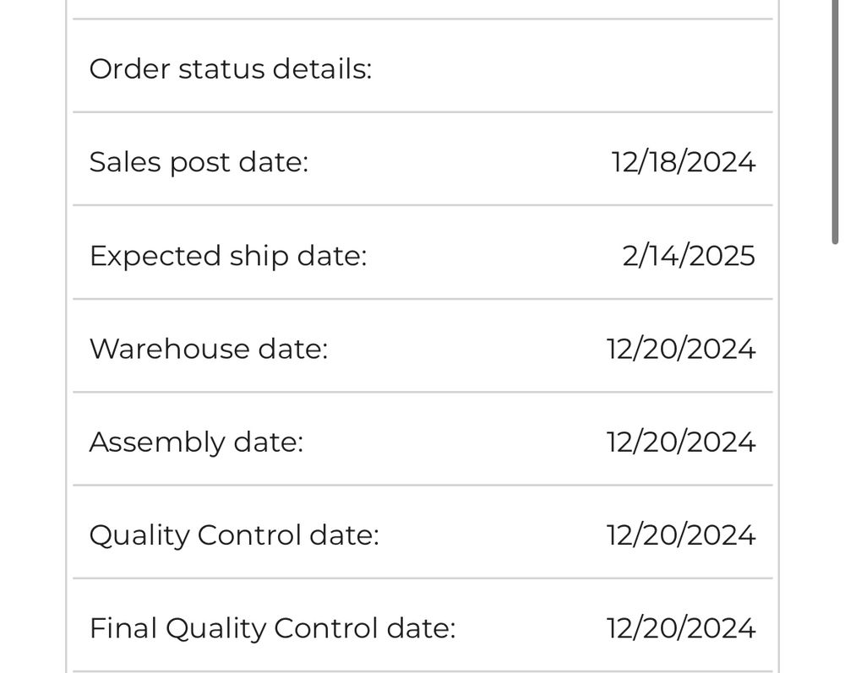845x673 pixels.
Task: Click the date value in the Final Quality Control row
Action: pos(680,628)
